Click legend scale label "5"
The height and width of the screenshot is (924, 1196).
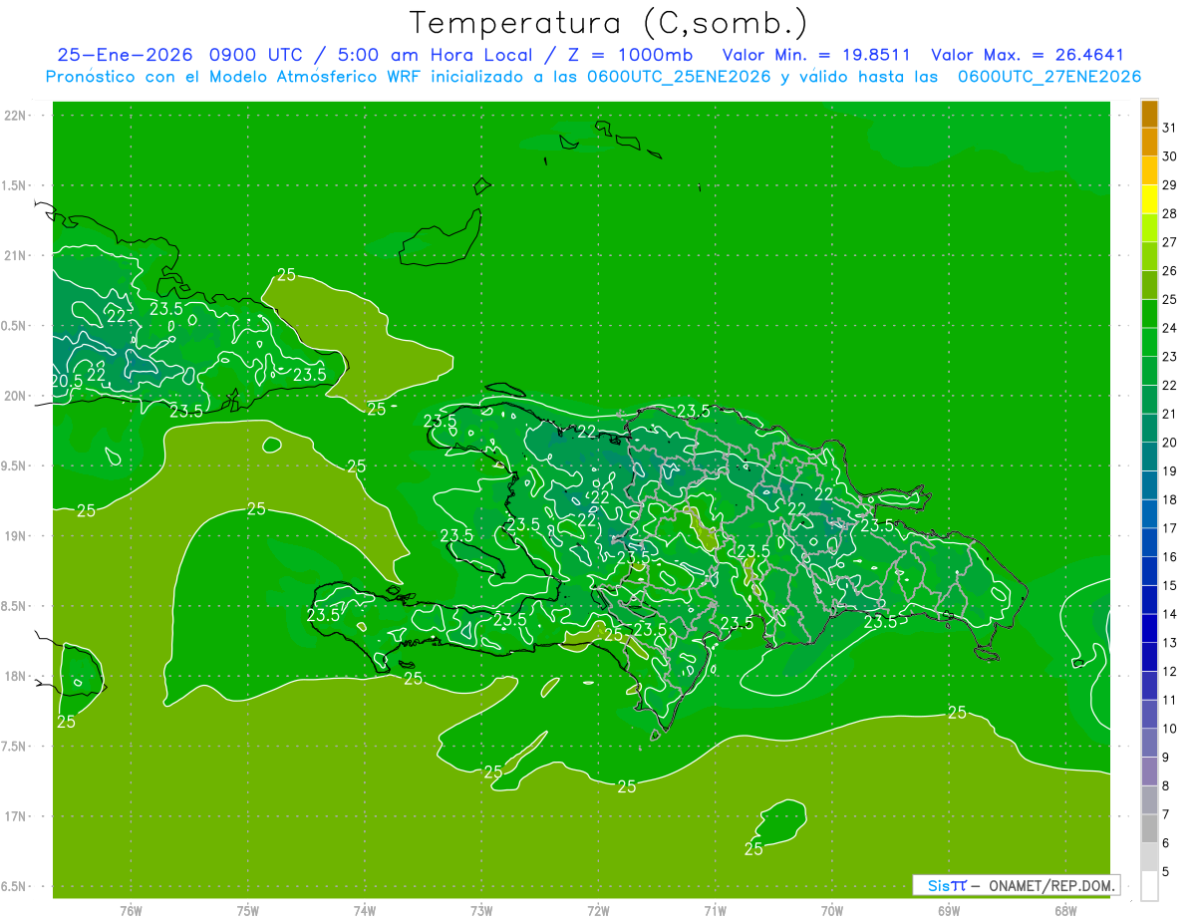(1167, 871)
